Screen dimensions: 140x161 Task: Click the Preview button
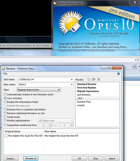[x=31, y=158]
